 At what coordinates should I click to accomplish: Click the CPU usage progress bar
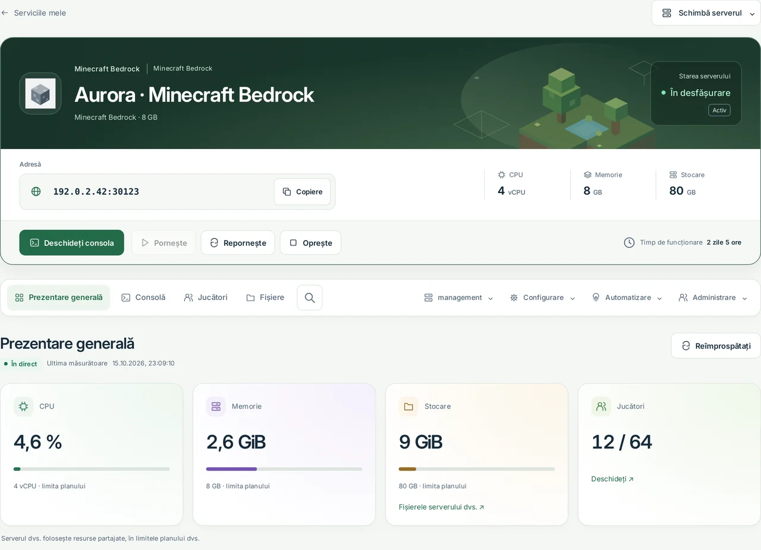pos(92,469)
